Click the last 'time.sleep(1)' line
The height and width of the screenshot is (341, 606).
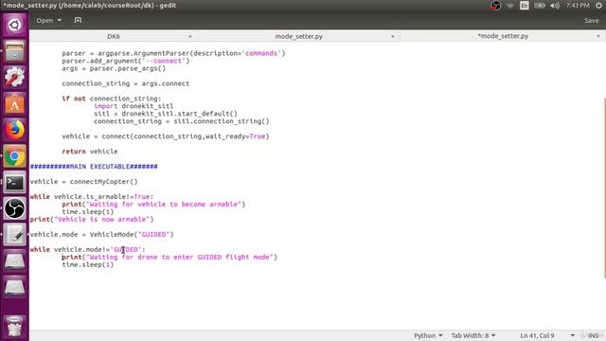88,264
